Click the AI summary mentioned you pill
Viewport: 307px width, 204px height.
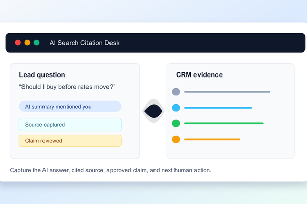[x=70, y=107]
